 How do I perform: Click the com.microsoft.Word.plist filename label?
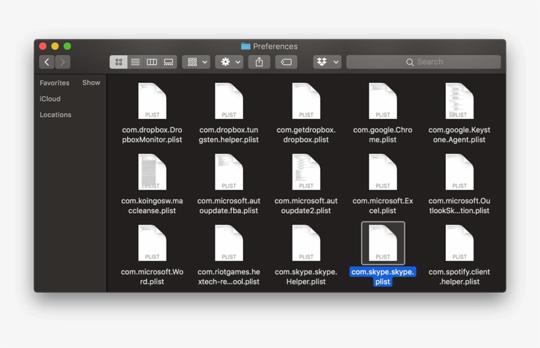pyautogui.click(x=152, y=276)
